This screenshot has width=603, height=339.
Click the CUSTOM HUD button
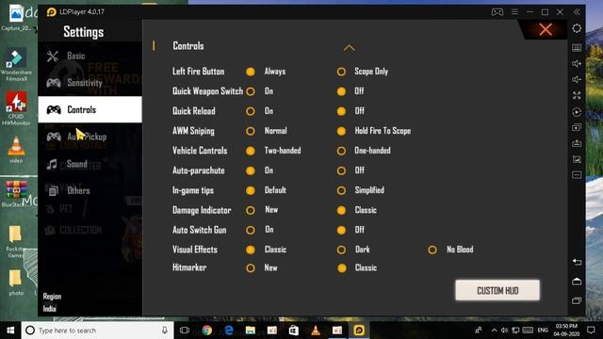tap(497, 290)
